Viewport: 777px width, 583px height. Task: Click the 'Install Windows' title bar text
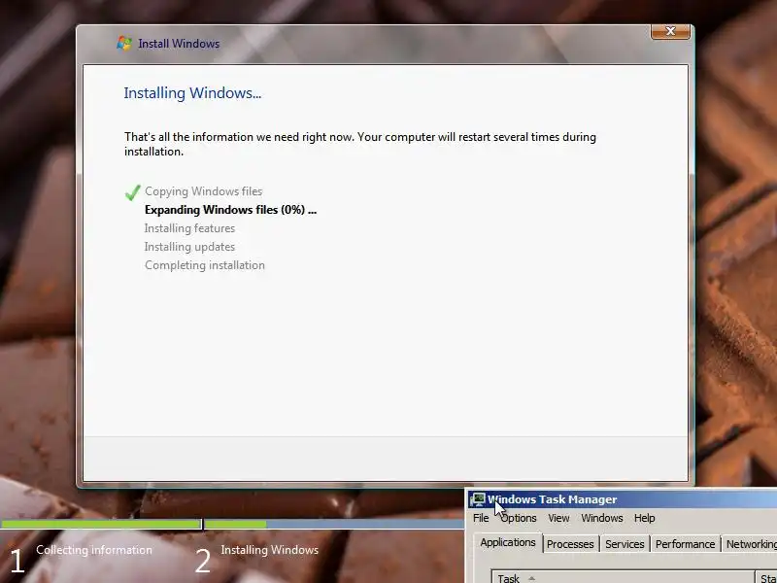tap(179, 44)
